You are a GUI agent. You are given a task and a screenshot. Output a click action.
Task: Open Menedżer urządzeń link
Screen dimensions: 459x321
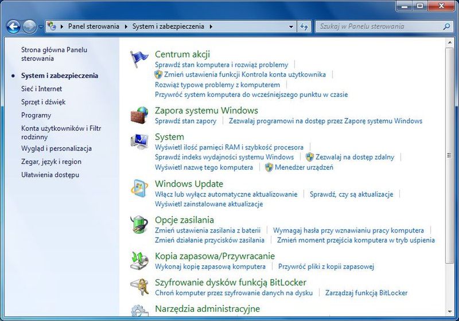pyautogui.click(x=304, y=167)
